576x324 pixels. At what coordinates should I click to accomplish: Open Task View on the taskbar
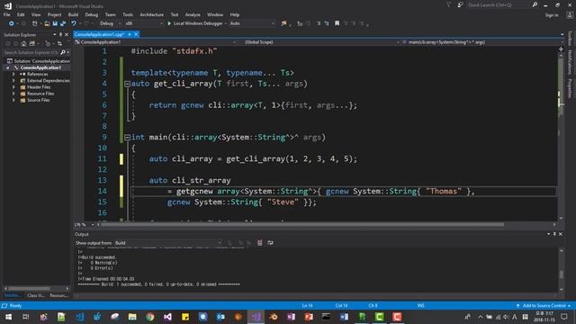26,317
